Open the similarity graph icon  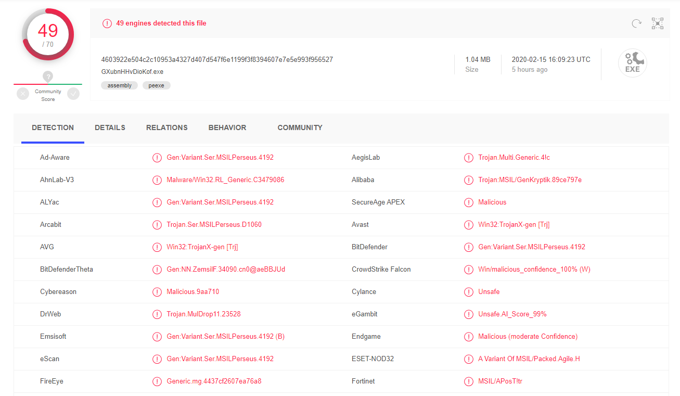pyautogui.click(x=658, y=23)
